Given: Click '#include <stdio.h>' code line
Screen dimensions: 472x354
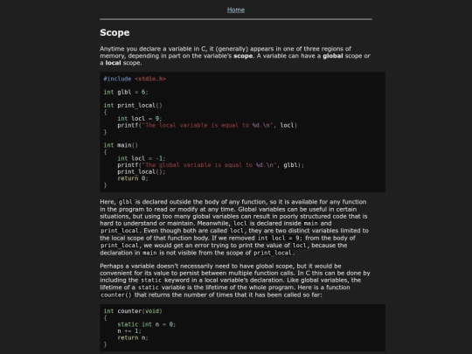Looking at the screenshot, I should tap(135, 79).
